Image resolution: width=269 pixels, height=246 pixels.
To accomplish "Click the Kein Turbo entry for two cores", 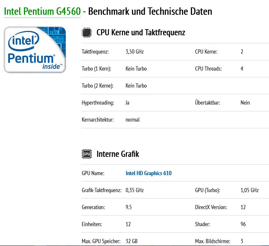I will click(136, 86).
